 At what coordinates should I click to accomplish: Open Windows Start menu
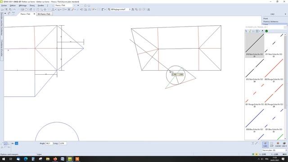[x=4, y=159]
